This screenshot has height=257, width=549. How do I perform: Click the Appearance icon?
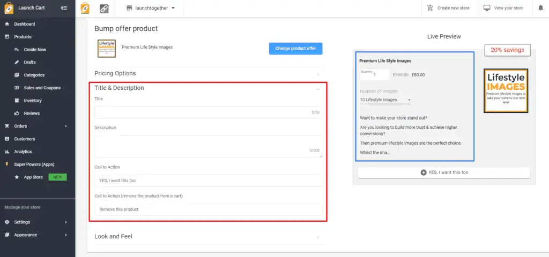pos(7,235)
